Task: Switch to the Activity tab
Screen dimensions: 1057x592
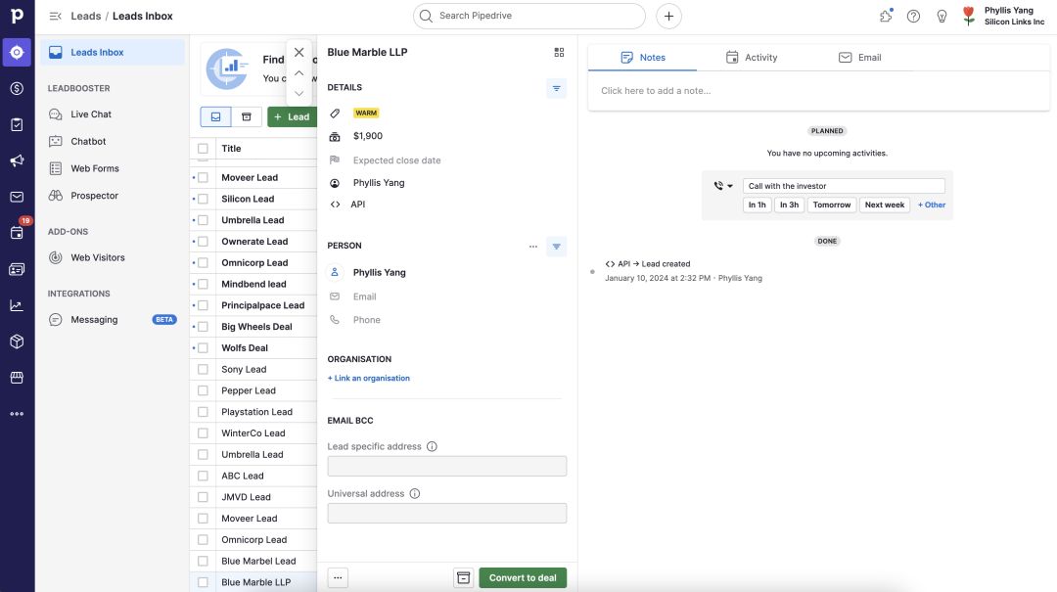Action: pyautogui.click(x=753, y=57)
